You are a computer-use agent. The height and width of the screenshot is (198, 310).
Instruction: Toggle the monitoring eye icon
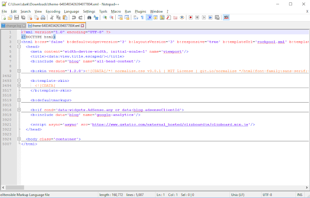click(182, 17)
